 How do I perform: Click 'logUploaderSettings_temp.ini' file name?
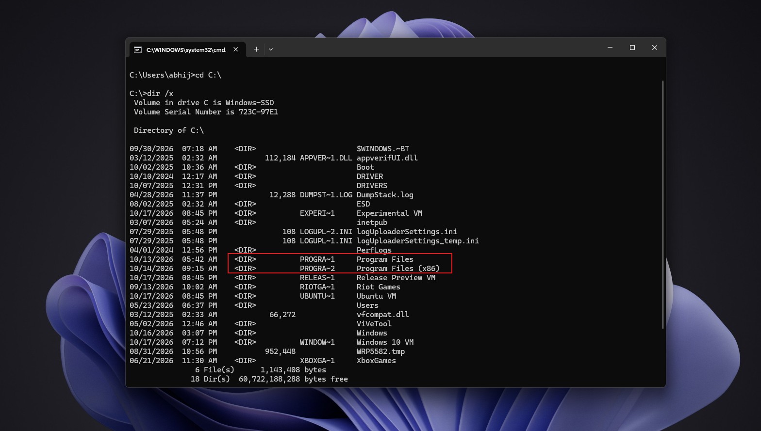click(x=418, y=241)
